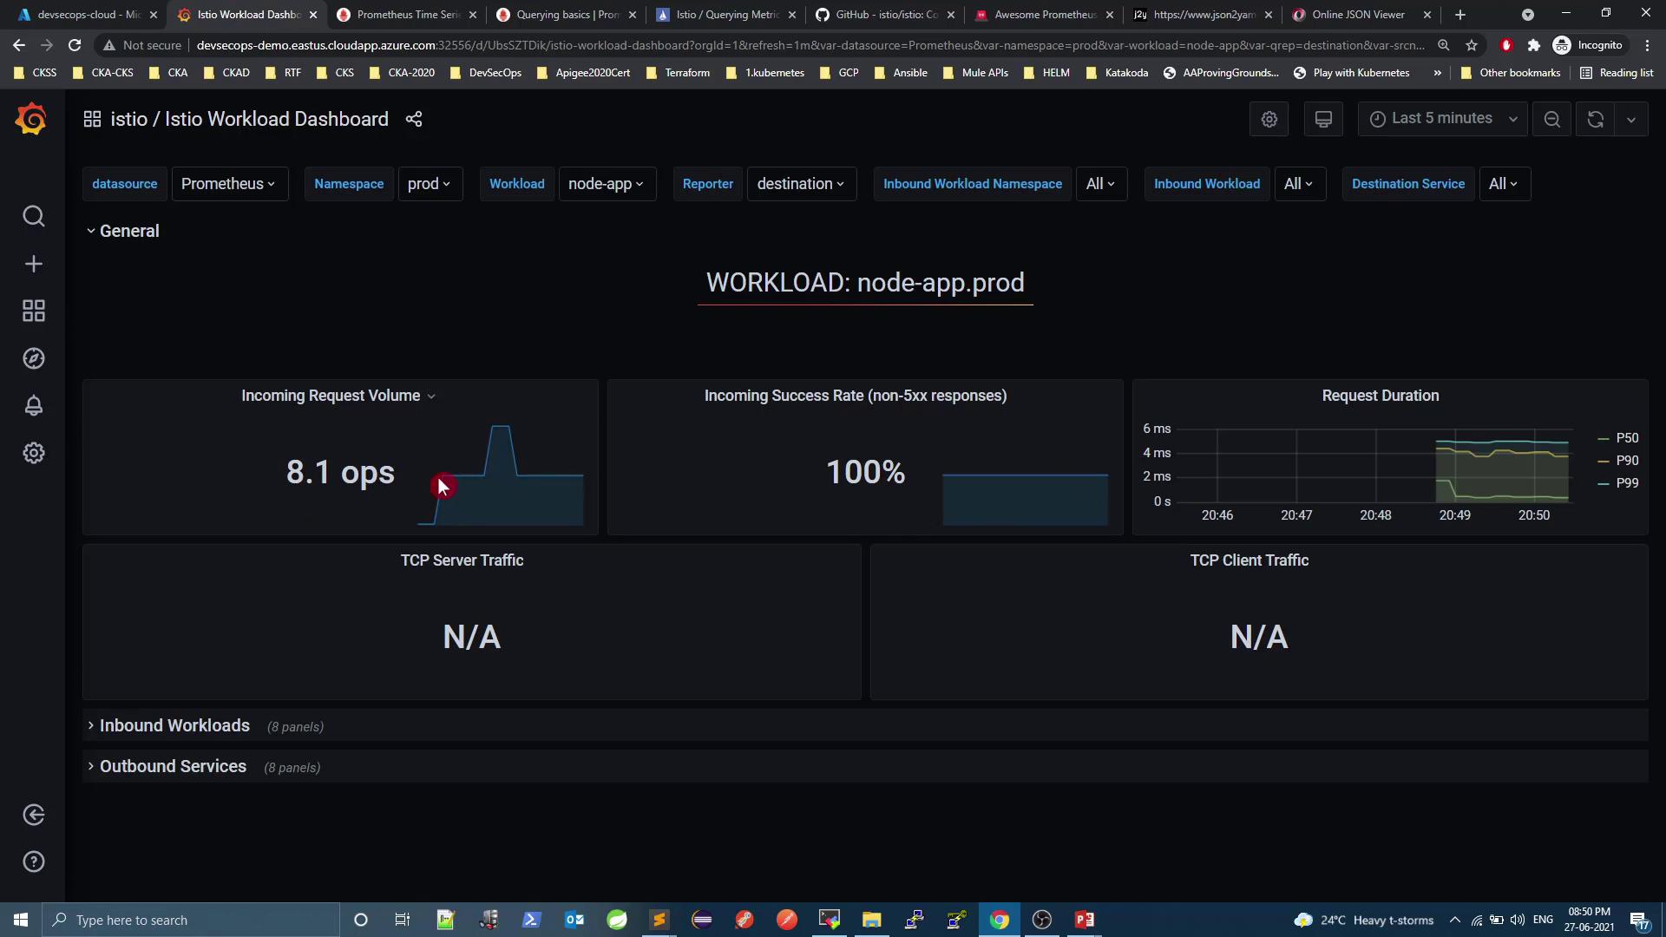Screen dimensions: 1666x937
Task: Open the Last 5 minutes time picker
Action: tap(1442, 119)
